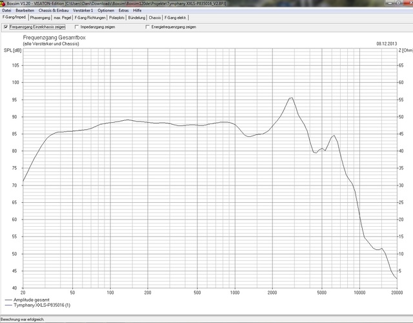
Task: Open the Chassis & Einbau menu
Action: click(x=54, y=11)
